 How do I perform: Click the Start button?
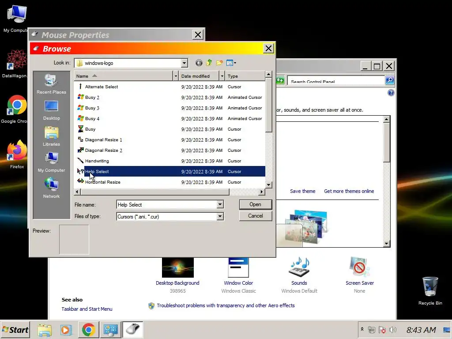[15, 330]
